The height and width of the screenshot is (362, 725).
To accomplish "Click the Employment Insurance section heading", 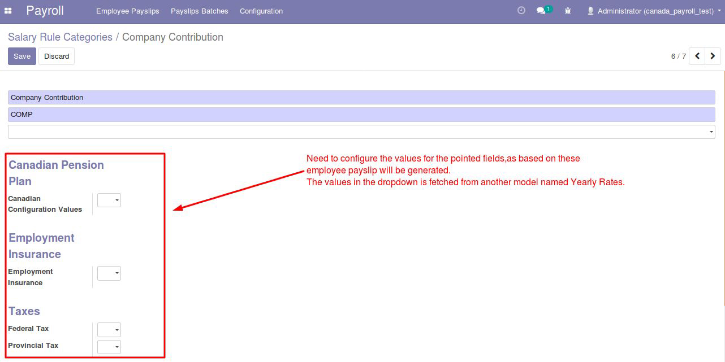I will click(x=41, y=246).
